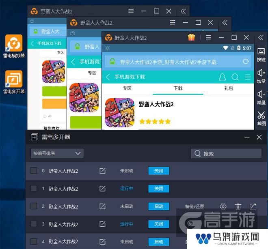268x249 pixels.
Task: Click 关闭 button for instance 3
Action: coord(159,224)
